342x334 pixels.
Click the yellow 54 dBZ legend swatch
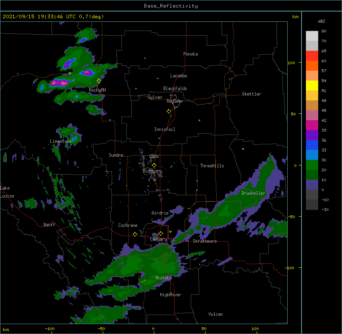(312, 85)
